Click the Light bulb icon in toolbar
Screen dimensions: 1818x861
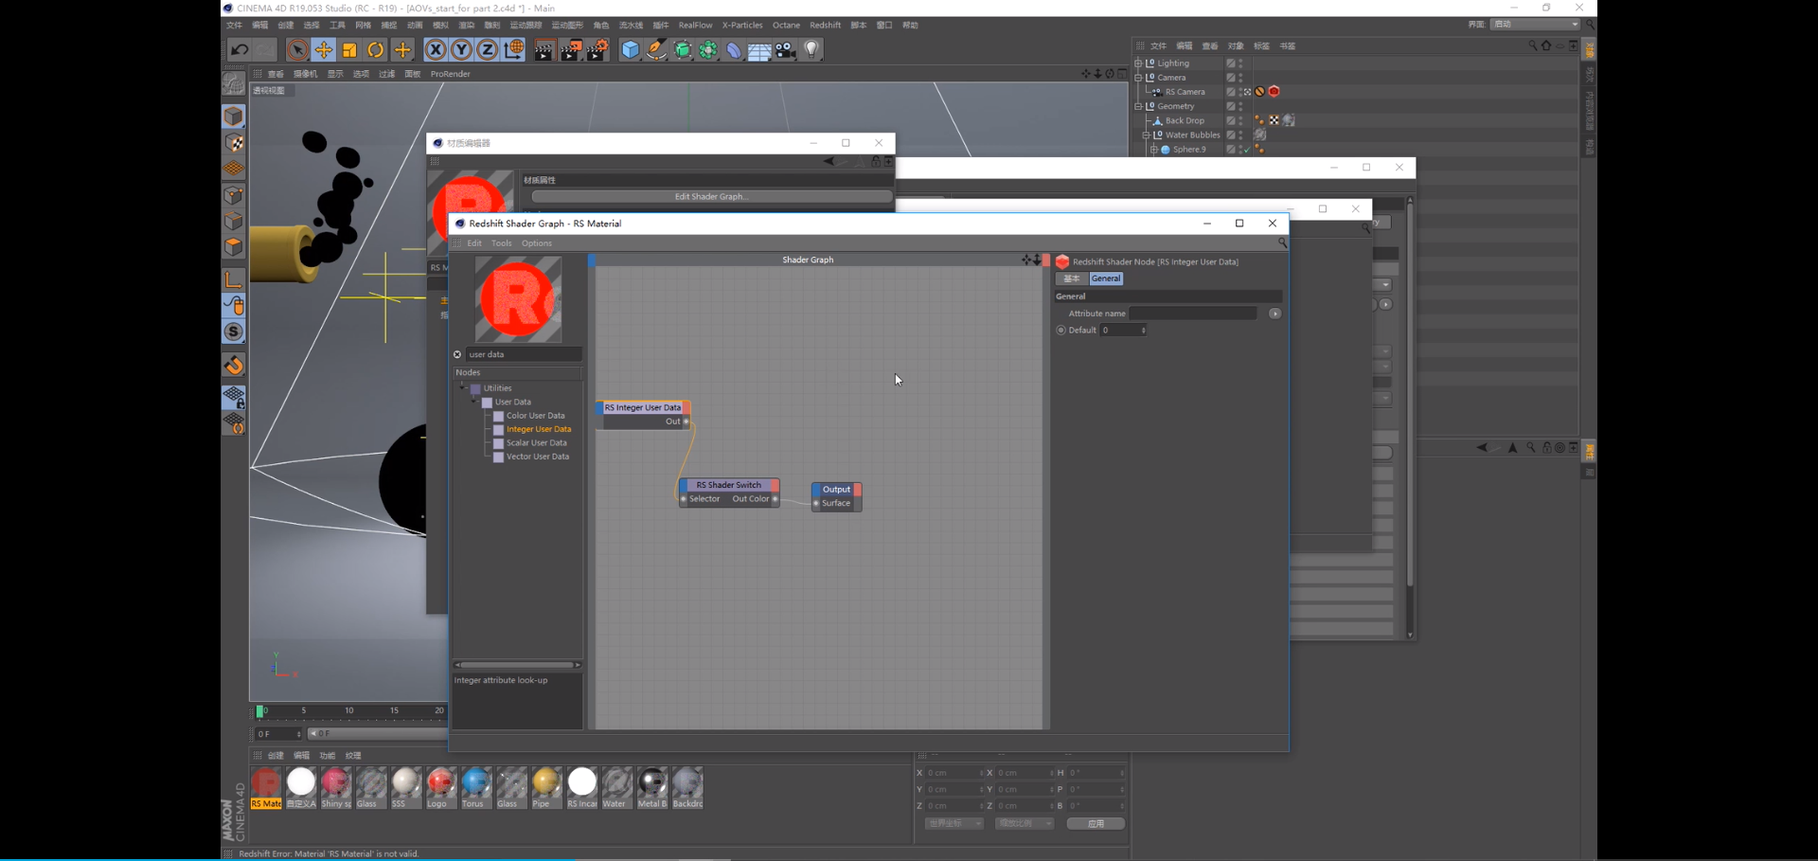coord(811,50)
